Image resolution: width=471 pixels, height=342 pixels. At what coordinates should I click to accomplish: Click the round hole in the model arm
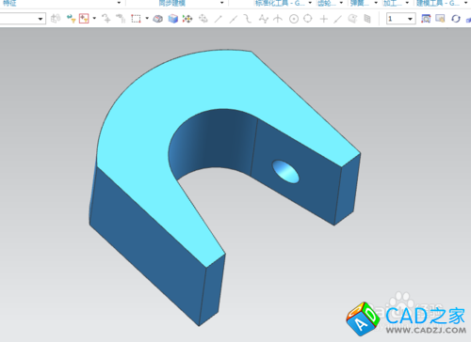(285, 172)
